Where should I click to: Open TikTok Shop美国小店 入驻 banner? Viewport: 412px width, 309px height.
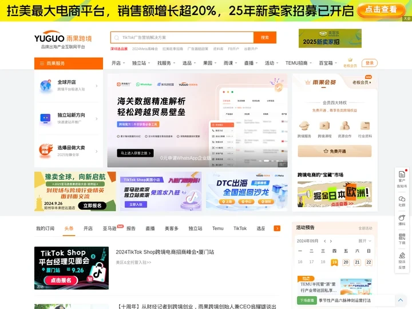coord(161,191)
